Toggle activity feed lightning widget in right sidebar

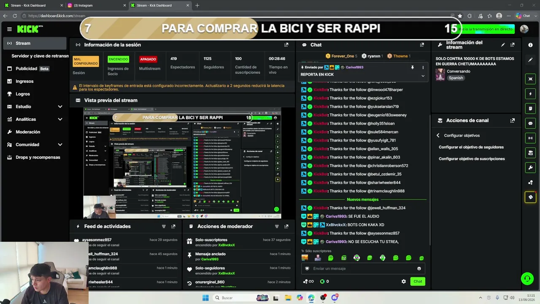coord(531,94)
